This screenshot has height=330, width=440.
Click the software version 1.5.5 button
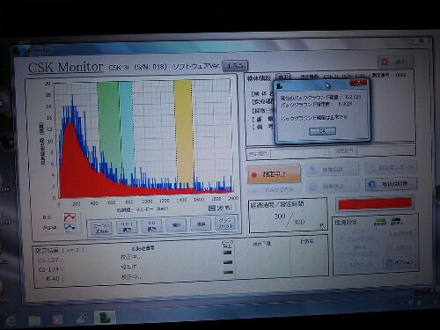pyautogui.click(x=235, y=65)
